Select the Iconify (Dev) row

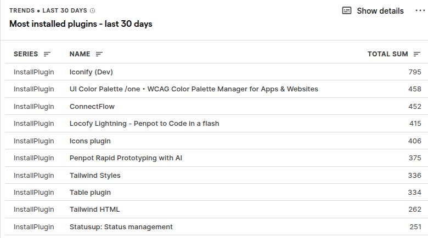[91, 72]
